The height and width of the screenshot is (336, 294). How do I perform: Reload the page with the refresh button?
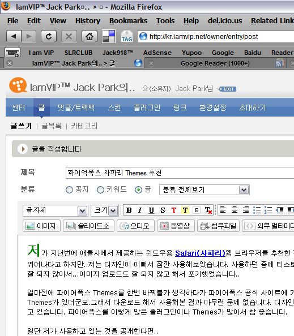49,36
